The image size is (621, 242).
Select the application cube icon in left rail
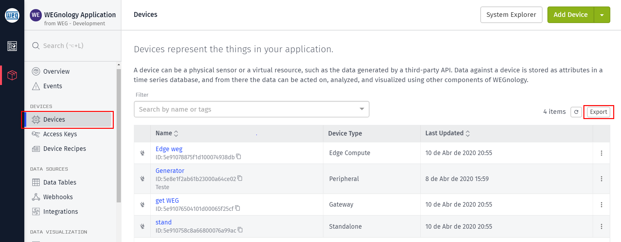pyautogui.click(x=12, y=75)
